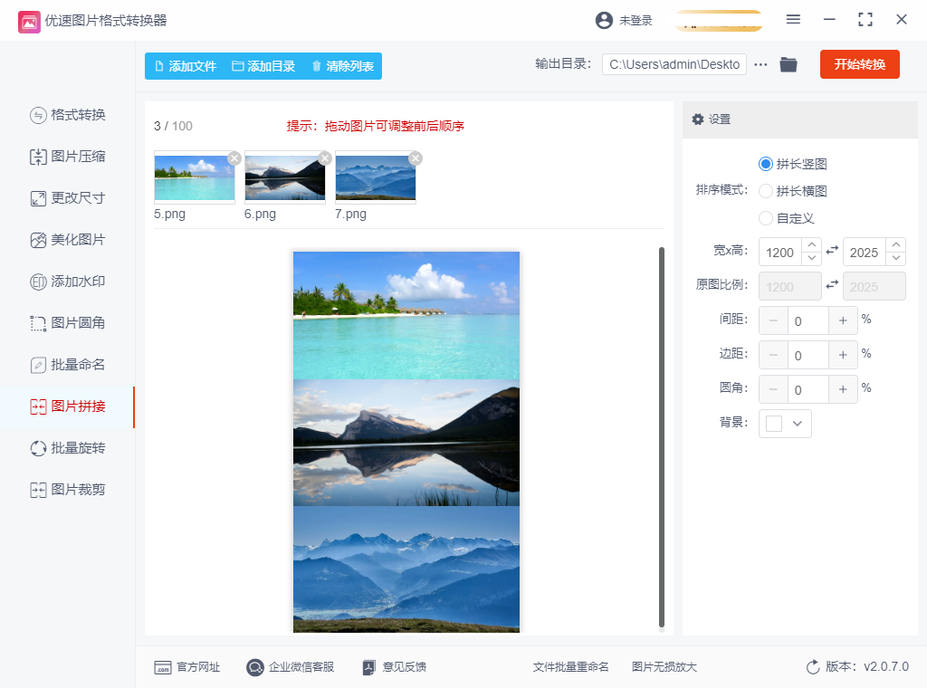Open the 图片压缩 image compression section
Image resolution: width=927 pixels, height=688 pixels.
point(67,157)
